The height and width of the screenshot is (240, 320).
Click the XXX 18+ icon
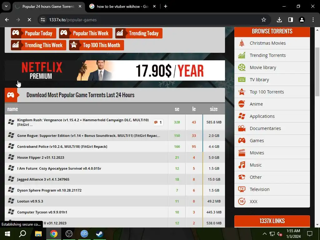pos(242,202)
